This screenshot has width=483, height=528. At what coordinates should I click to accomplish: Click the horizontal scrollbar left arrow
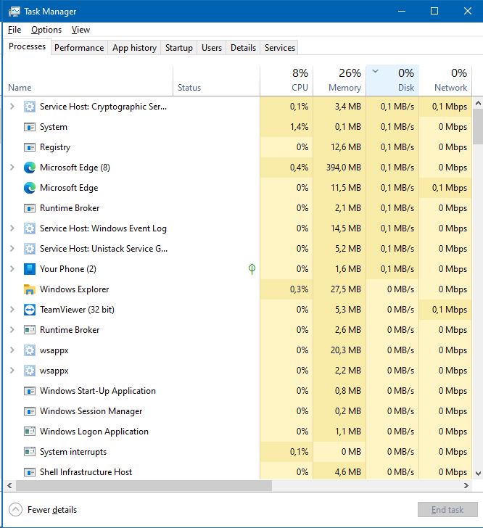pos(9,486)
